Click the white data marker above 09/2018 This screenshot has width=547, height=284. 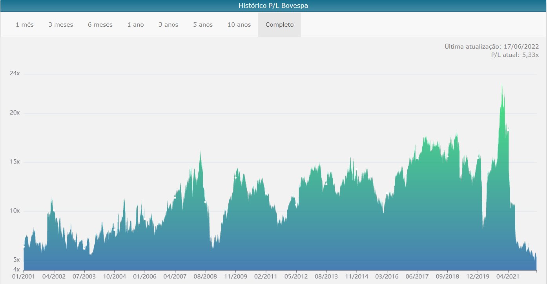click(x=447, y=156)
